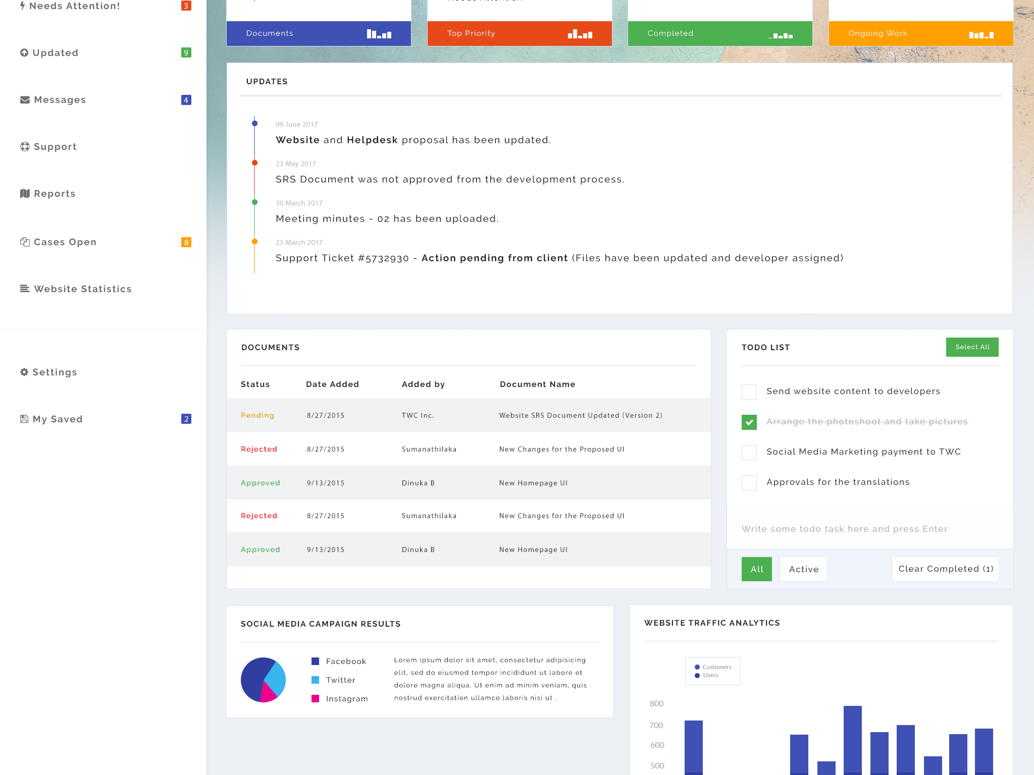1034x775 pixels.
Task: Click the My Saved floppy icon
Action: (x=24, y=419)
